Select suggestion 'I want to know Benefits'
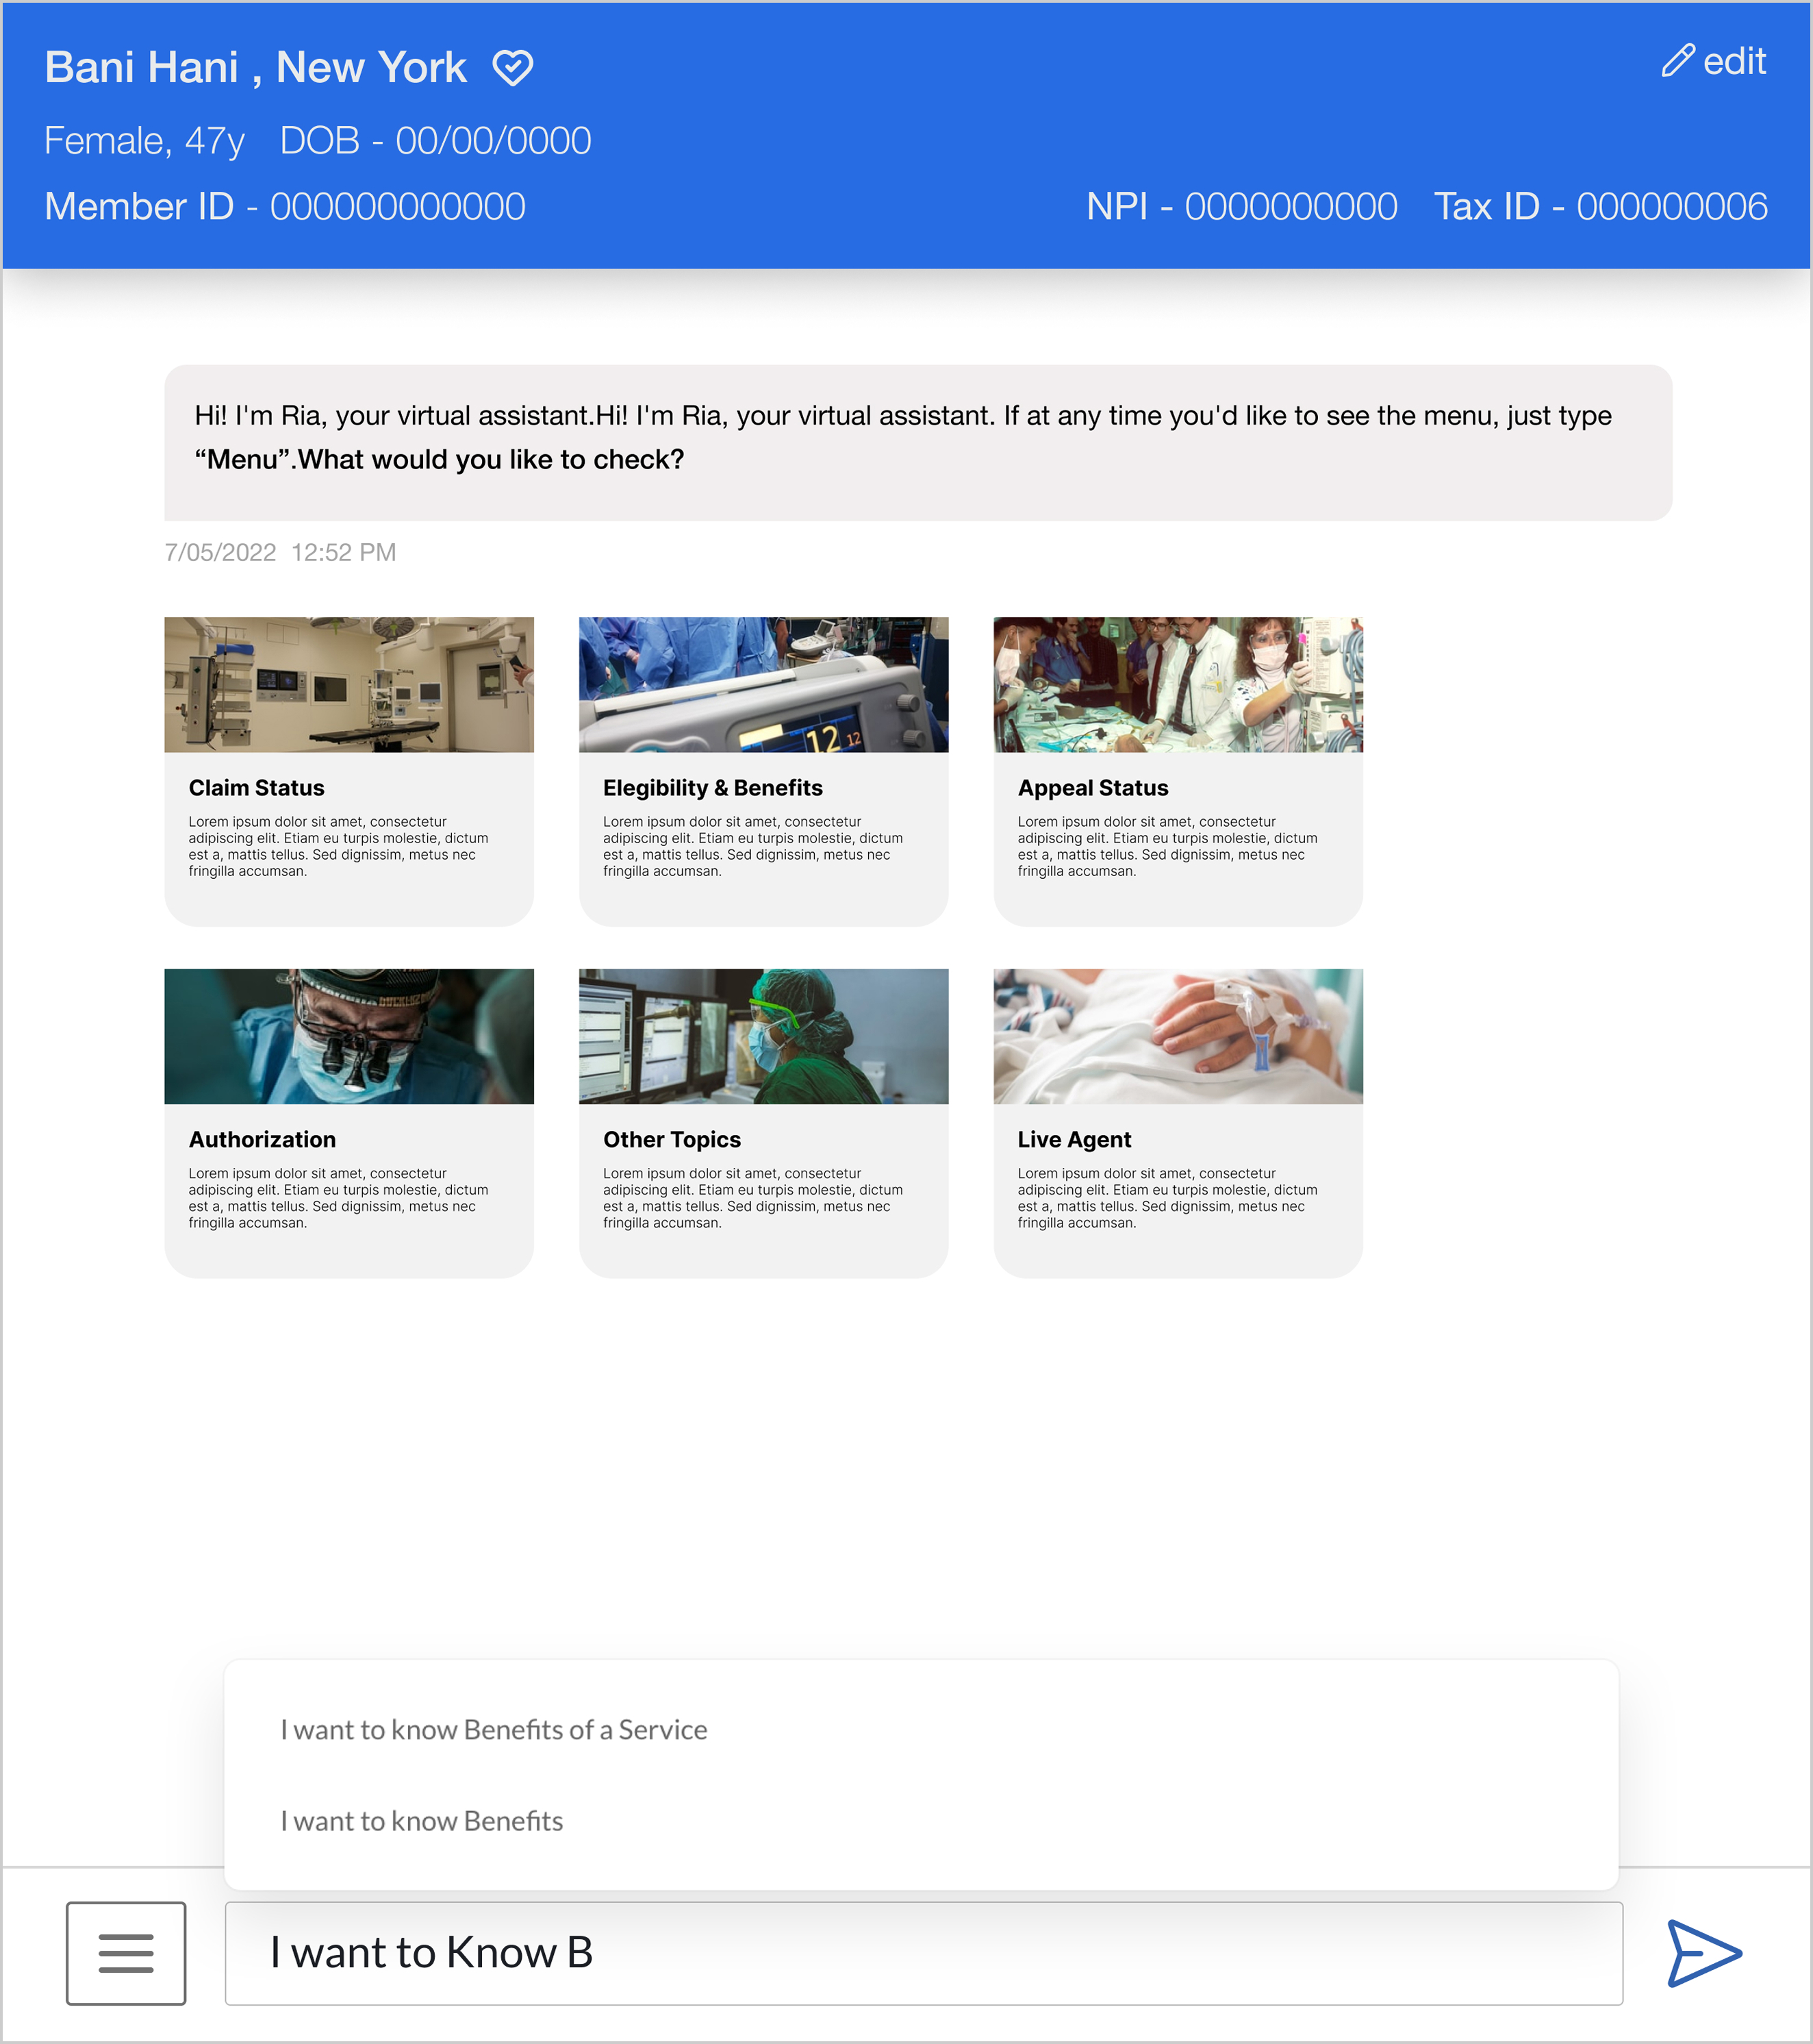The height and width of the screenshot is (2044, 1813). (422, 1820)
